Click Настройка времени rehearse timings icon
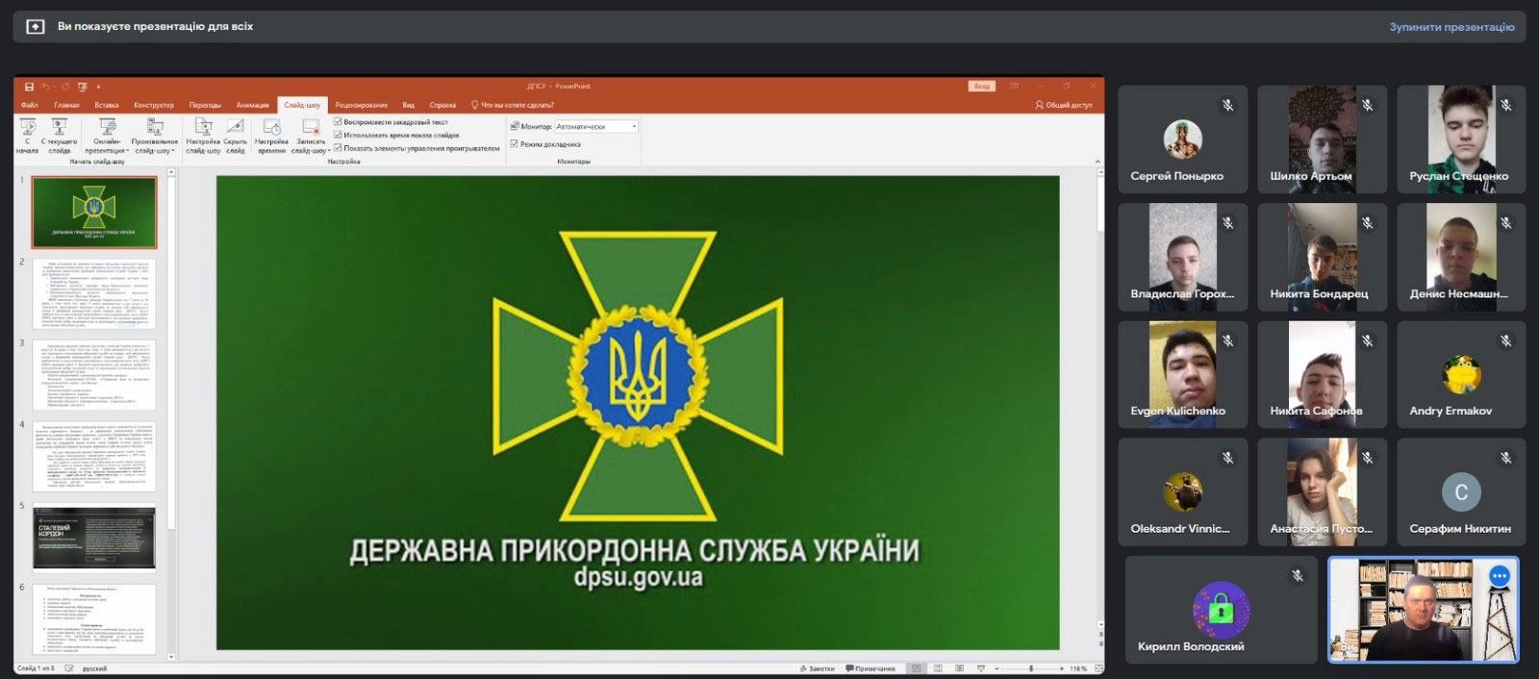Screen dimensions: 1539x679 click(x=271, y=136)
